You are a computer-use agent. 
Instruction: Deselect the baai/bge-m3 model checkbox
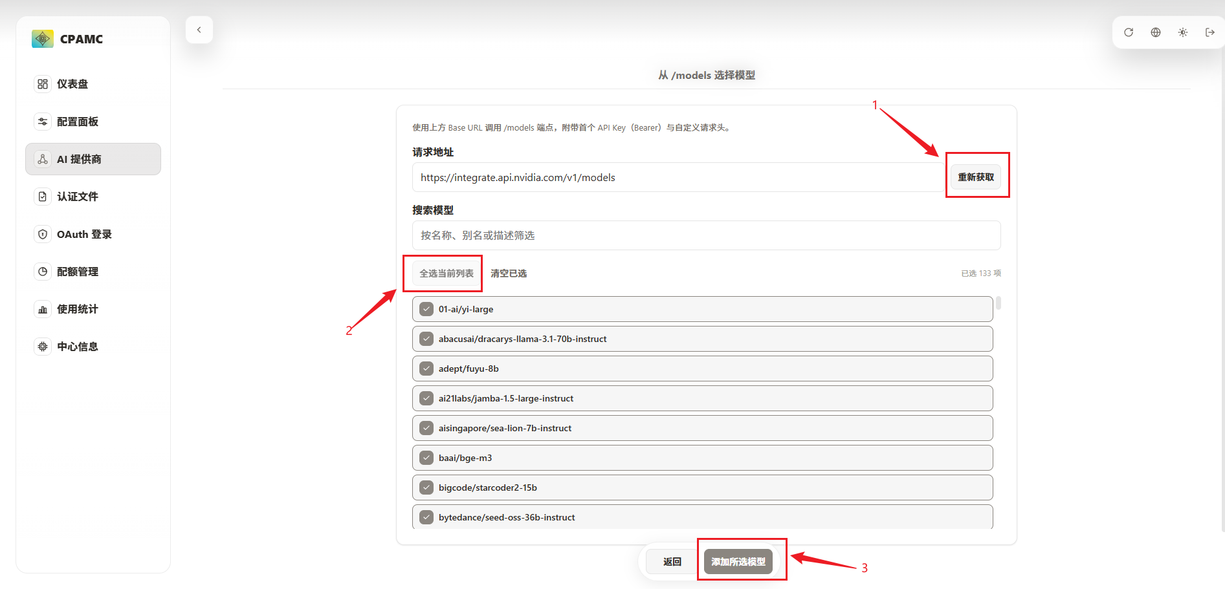pos(426,458)
